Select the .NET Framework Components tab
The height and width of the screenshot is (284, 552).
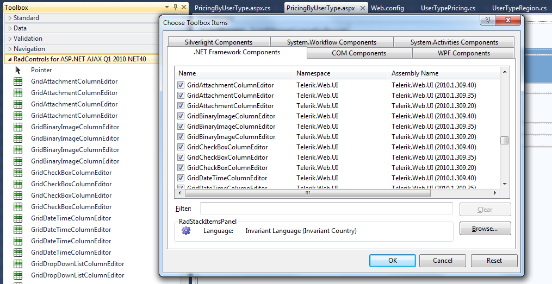tap(237, 52)
